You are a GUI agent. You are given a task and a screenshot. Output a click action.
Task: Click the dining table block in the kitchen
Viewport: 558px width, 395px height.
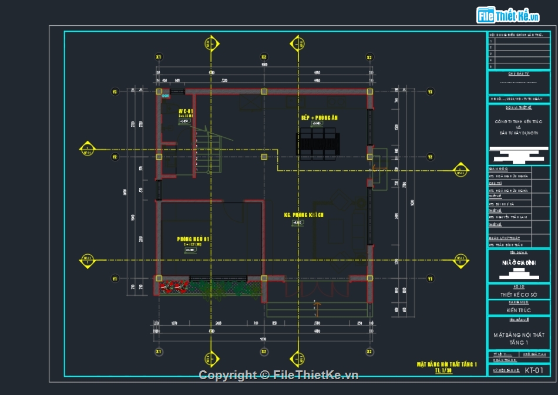318,145
